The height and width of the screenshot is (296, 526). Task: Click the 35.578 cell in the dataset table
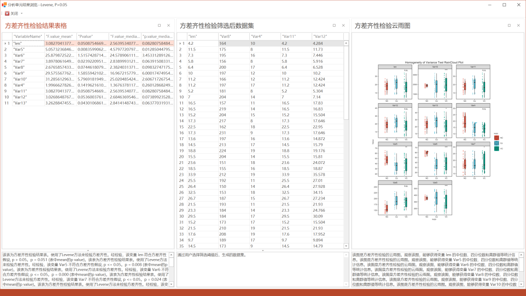327,174
